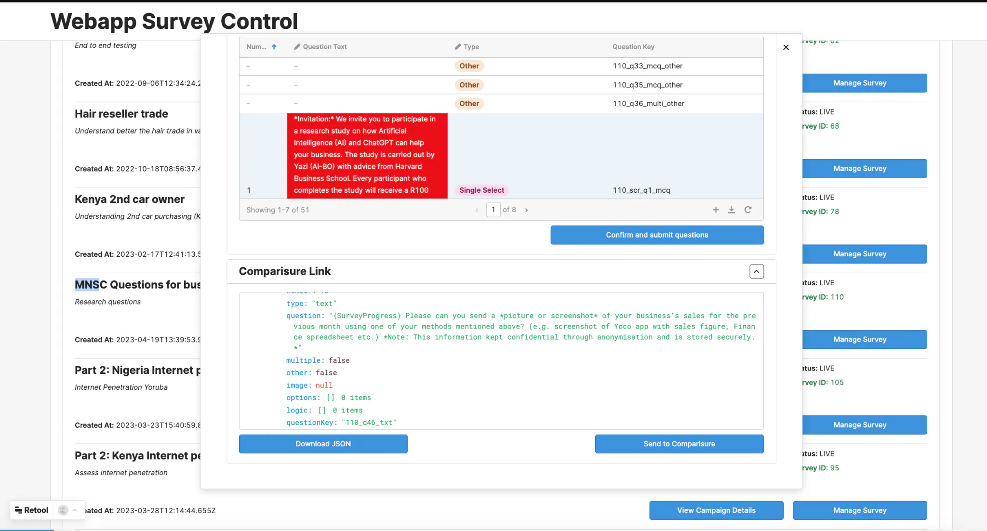The width and height of the screenshot is (987, 531).
Task: Click Download JSON button
Action: [323, 444]
